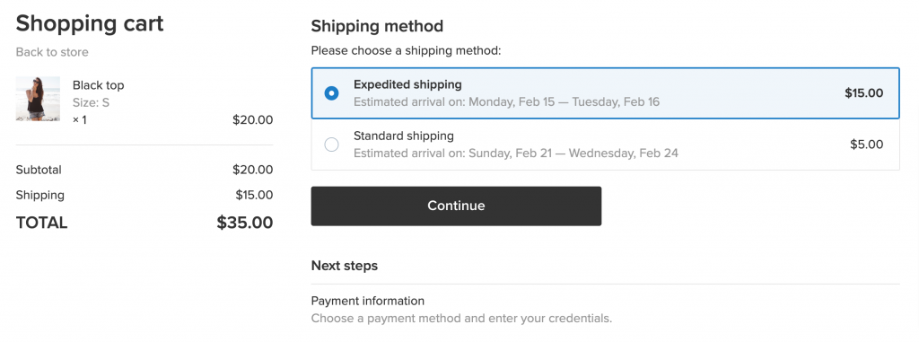Click the Expedited shipping $15.00 price
This screenshot has height=342, width=919.
coord(864,92)
